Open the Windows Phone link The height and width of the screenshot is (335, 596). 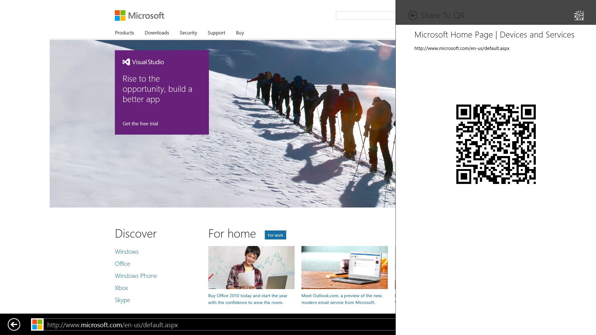click(x=136, y=276)
